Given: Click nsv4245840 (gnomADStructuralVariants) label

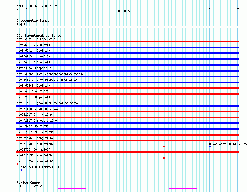Looking at the screenshot, I should click(x=47, y=103).
